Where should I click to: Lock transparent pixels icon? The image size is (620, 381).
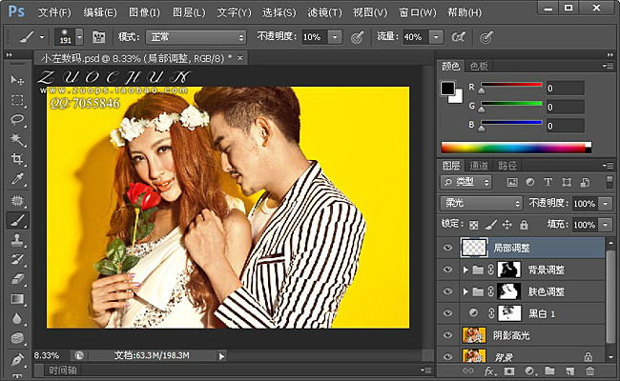tap(473, 225)
